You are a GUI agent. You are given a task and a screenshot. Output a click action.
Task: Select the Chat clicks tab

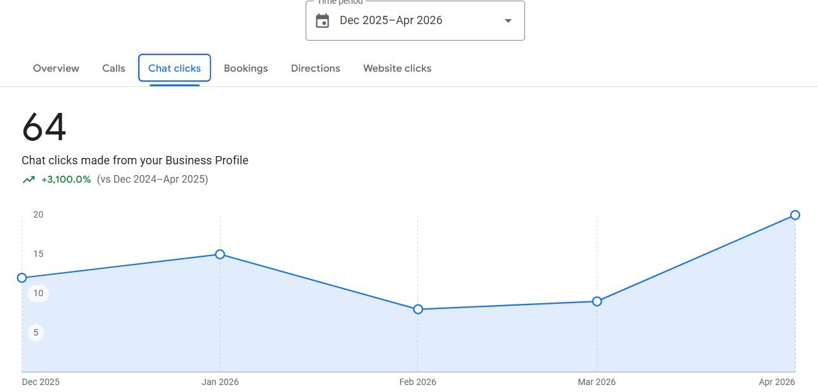tap(174, 68)
